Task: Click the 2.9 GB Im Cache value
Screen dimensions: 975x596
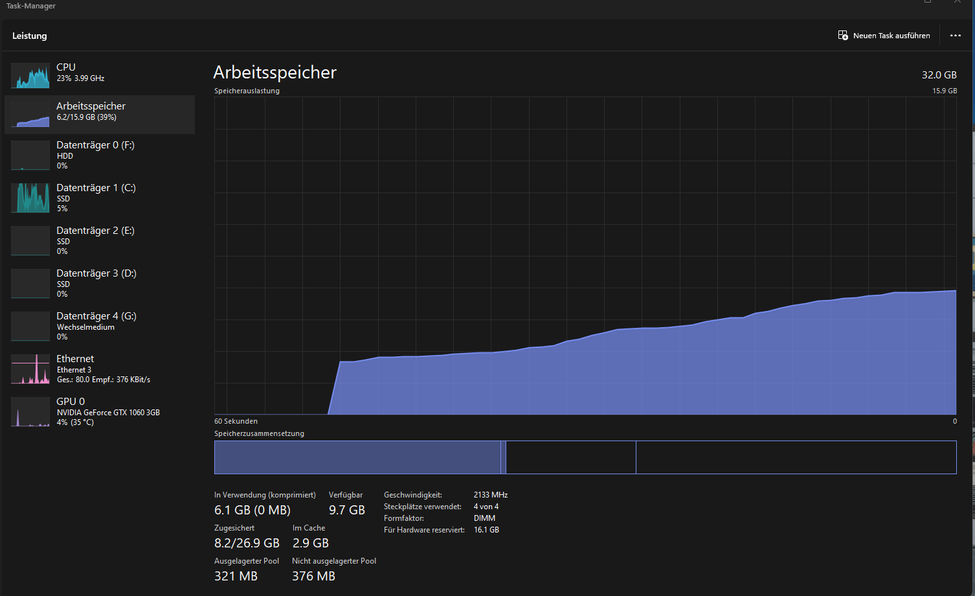Action: [x=311, y=543]
